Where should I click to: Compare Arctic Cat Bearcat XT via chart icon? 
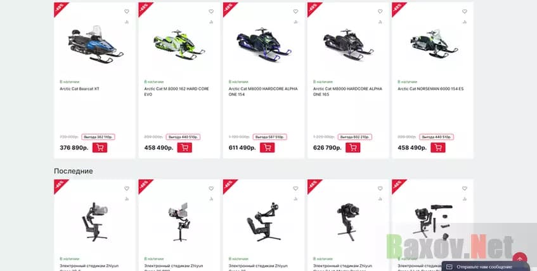pos(127,22)
